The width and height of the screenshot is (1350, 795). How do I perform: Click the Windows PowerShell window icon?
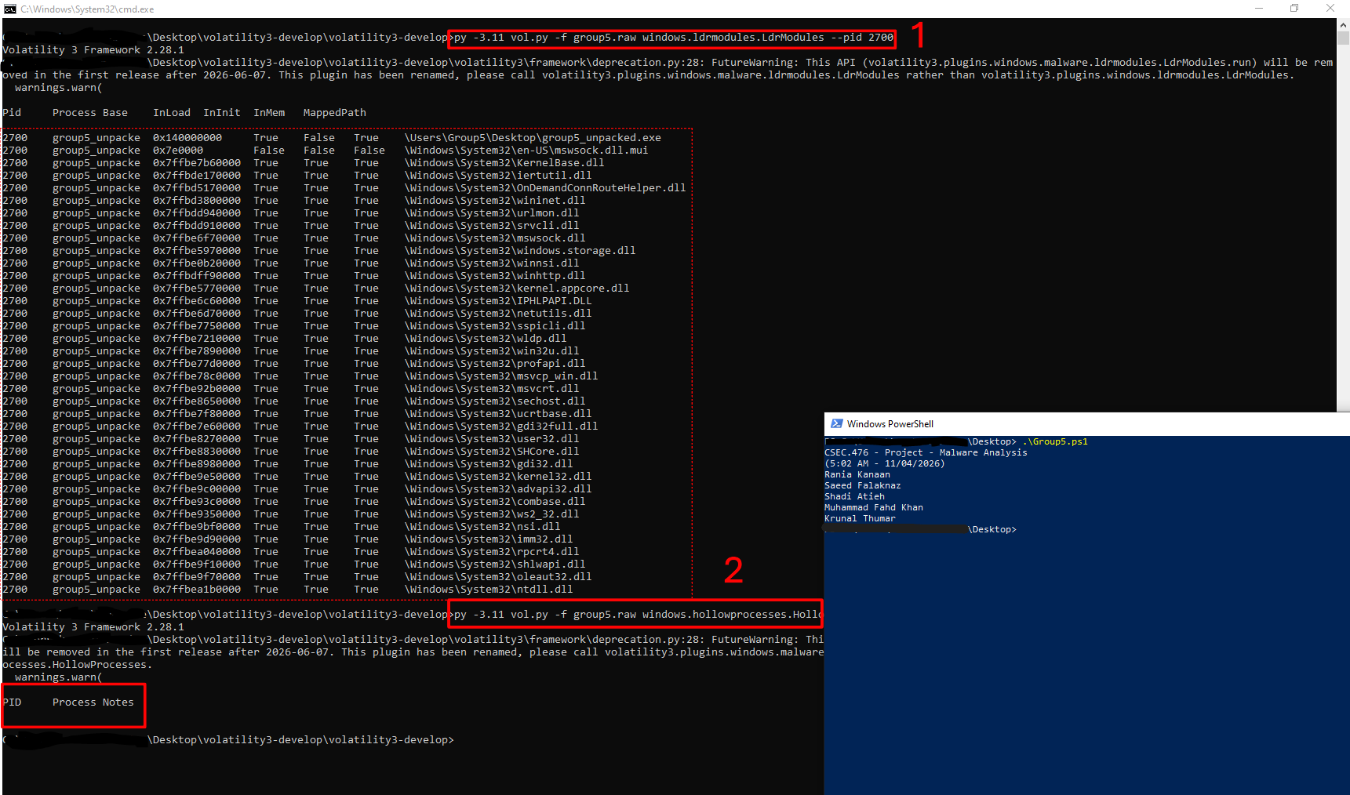coord(836,423)
